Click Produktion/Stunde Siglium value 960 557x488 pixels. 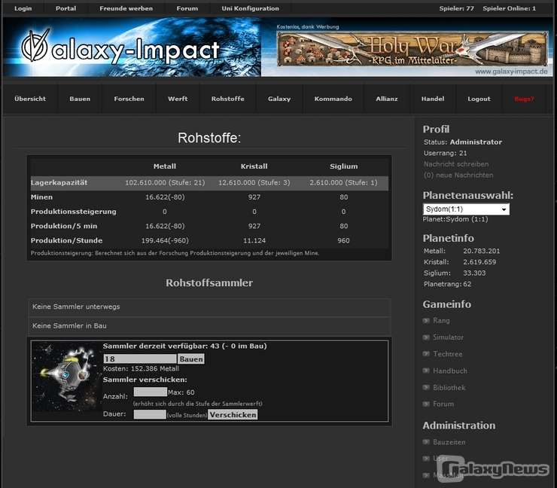pos(343,241)
